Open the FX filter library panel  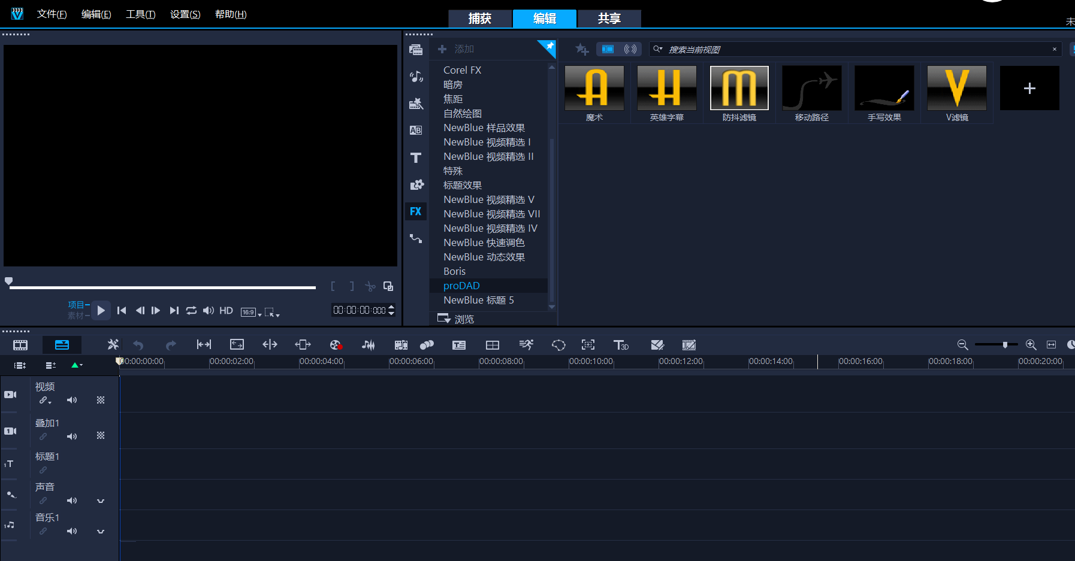tap(415, 211)
